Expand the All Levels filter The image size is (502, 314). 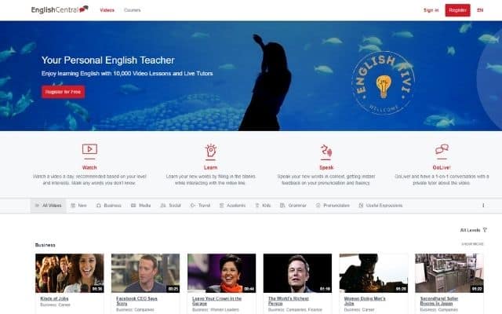click(x=473, y=230)
